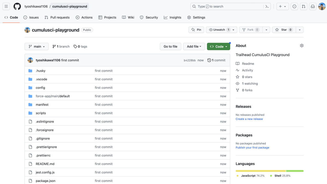Click the tag icon beside 0 tags

click(75, 46)
